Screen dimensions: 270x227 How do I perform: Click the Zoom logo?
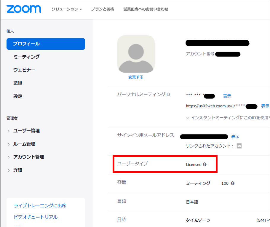coord(23,9)
